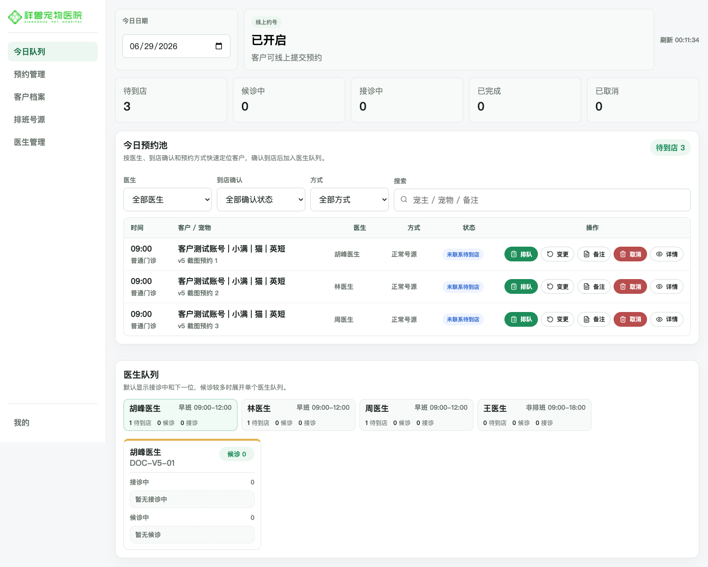Select the 王医生 queue tab card
This screenshot has width=708, height=567.
[534, 415]
